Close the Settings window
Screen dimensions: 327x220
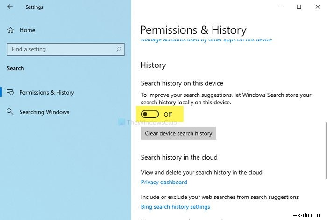tap(318, 7)
